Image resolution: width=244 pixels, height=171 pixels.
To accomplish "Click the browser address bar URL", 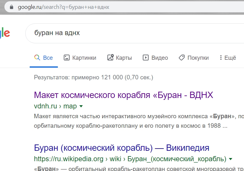I will (64, 7).
